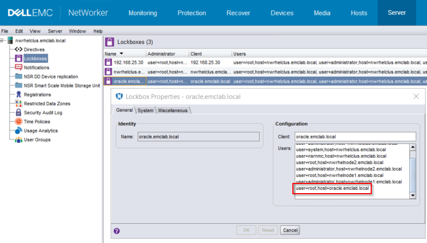The image size is (427, 243).
Task: Open the Monitoring tab
Action: (x=143, y=13)
